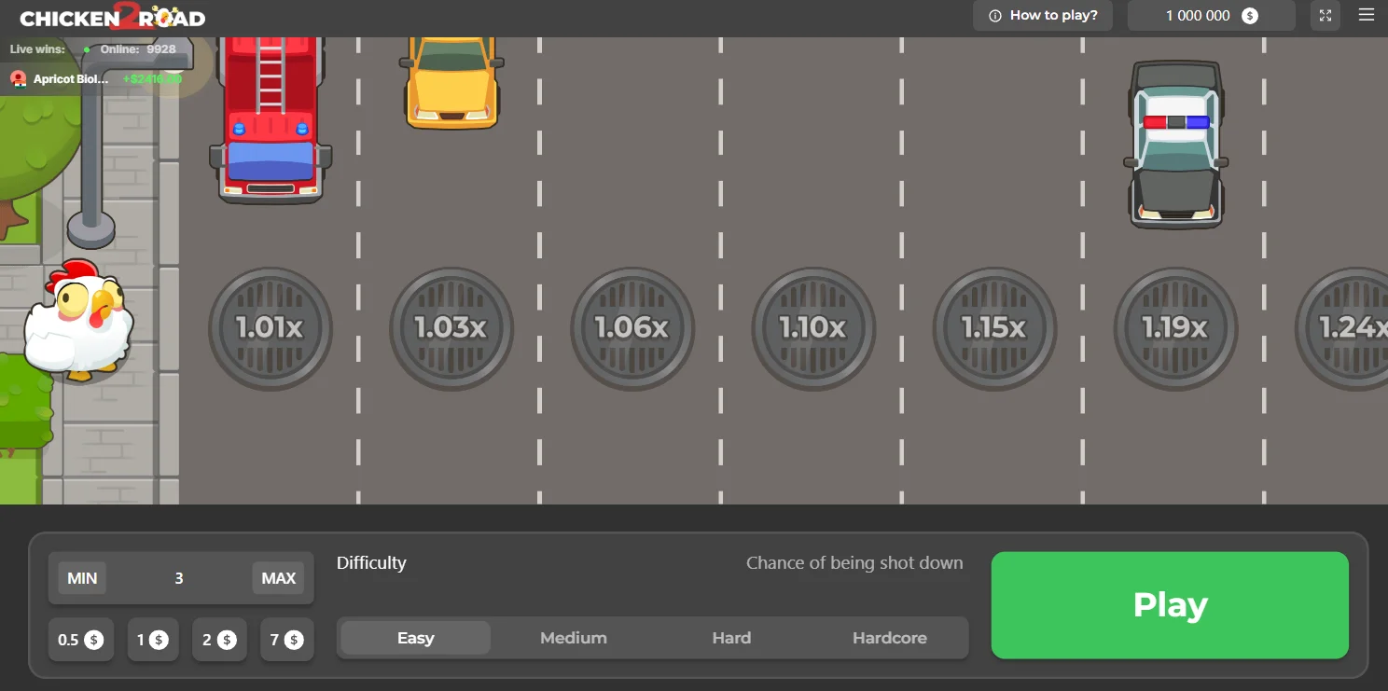
Task: Select the $7 quick bet chip
Action: pos(286,640)
